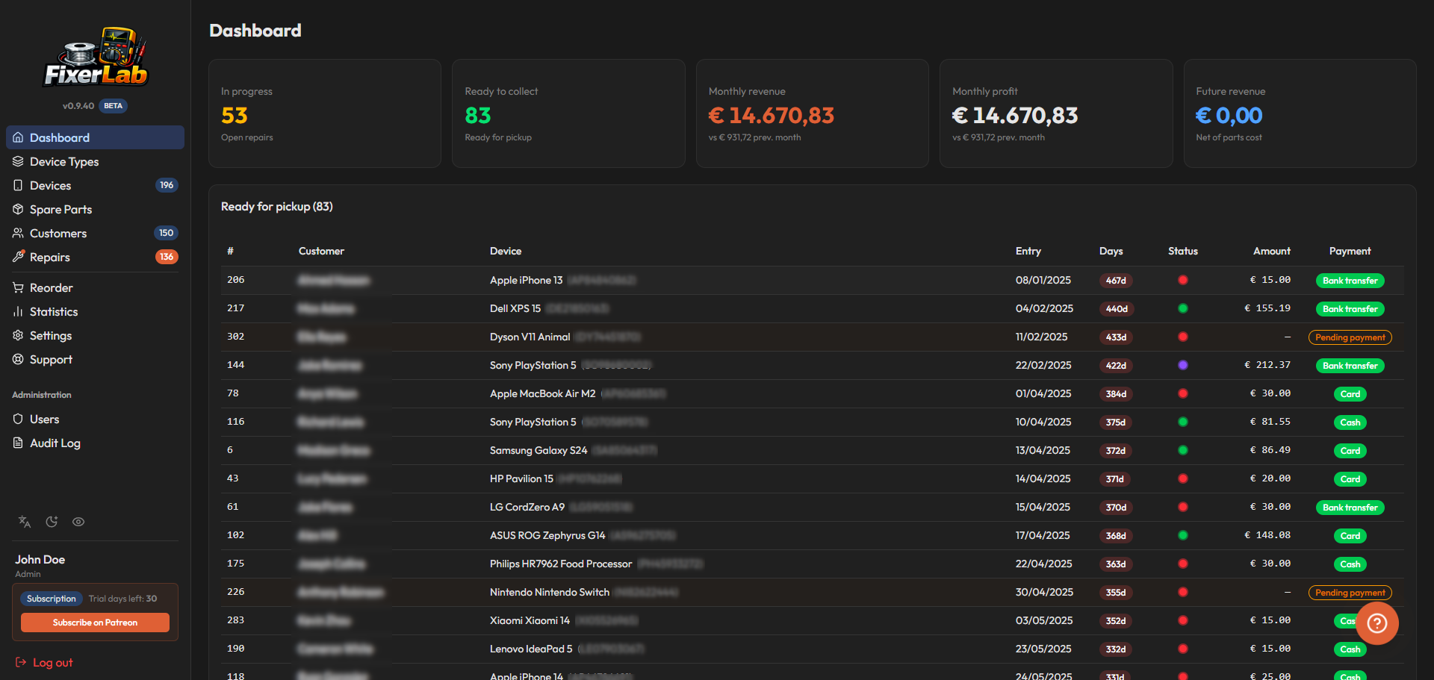Screen dimensions: 1434x680
Task: Click Subscribe on Patreon button
Action: (x=95, y=623)
